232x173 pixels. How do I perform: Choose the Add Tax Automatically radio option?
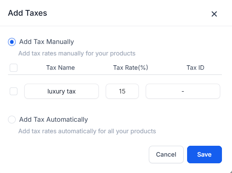click(12, 120)
